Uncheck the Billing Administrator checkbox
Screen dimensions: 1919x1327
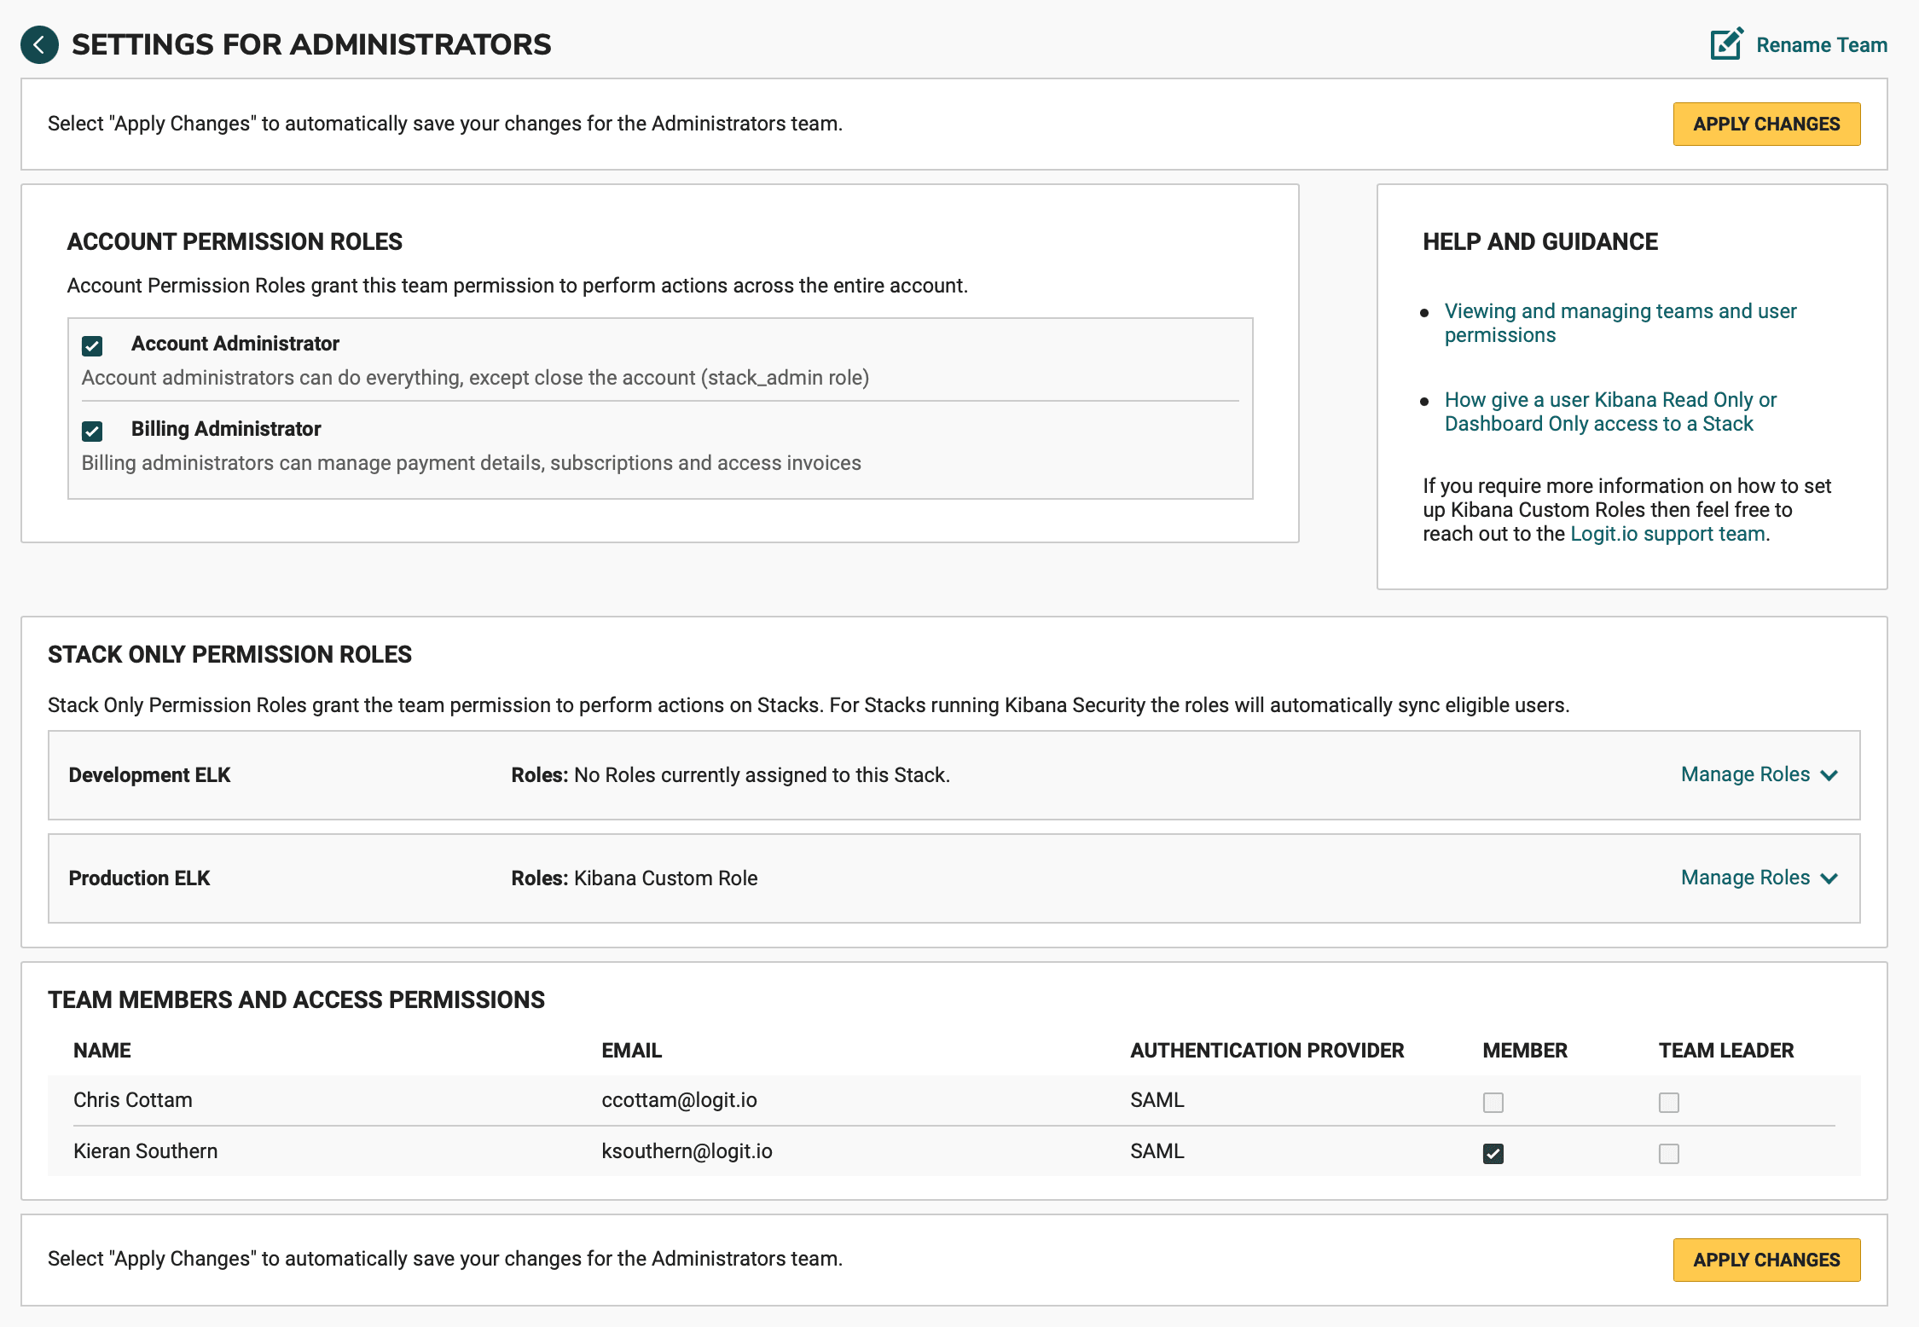tap(92, 431)
